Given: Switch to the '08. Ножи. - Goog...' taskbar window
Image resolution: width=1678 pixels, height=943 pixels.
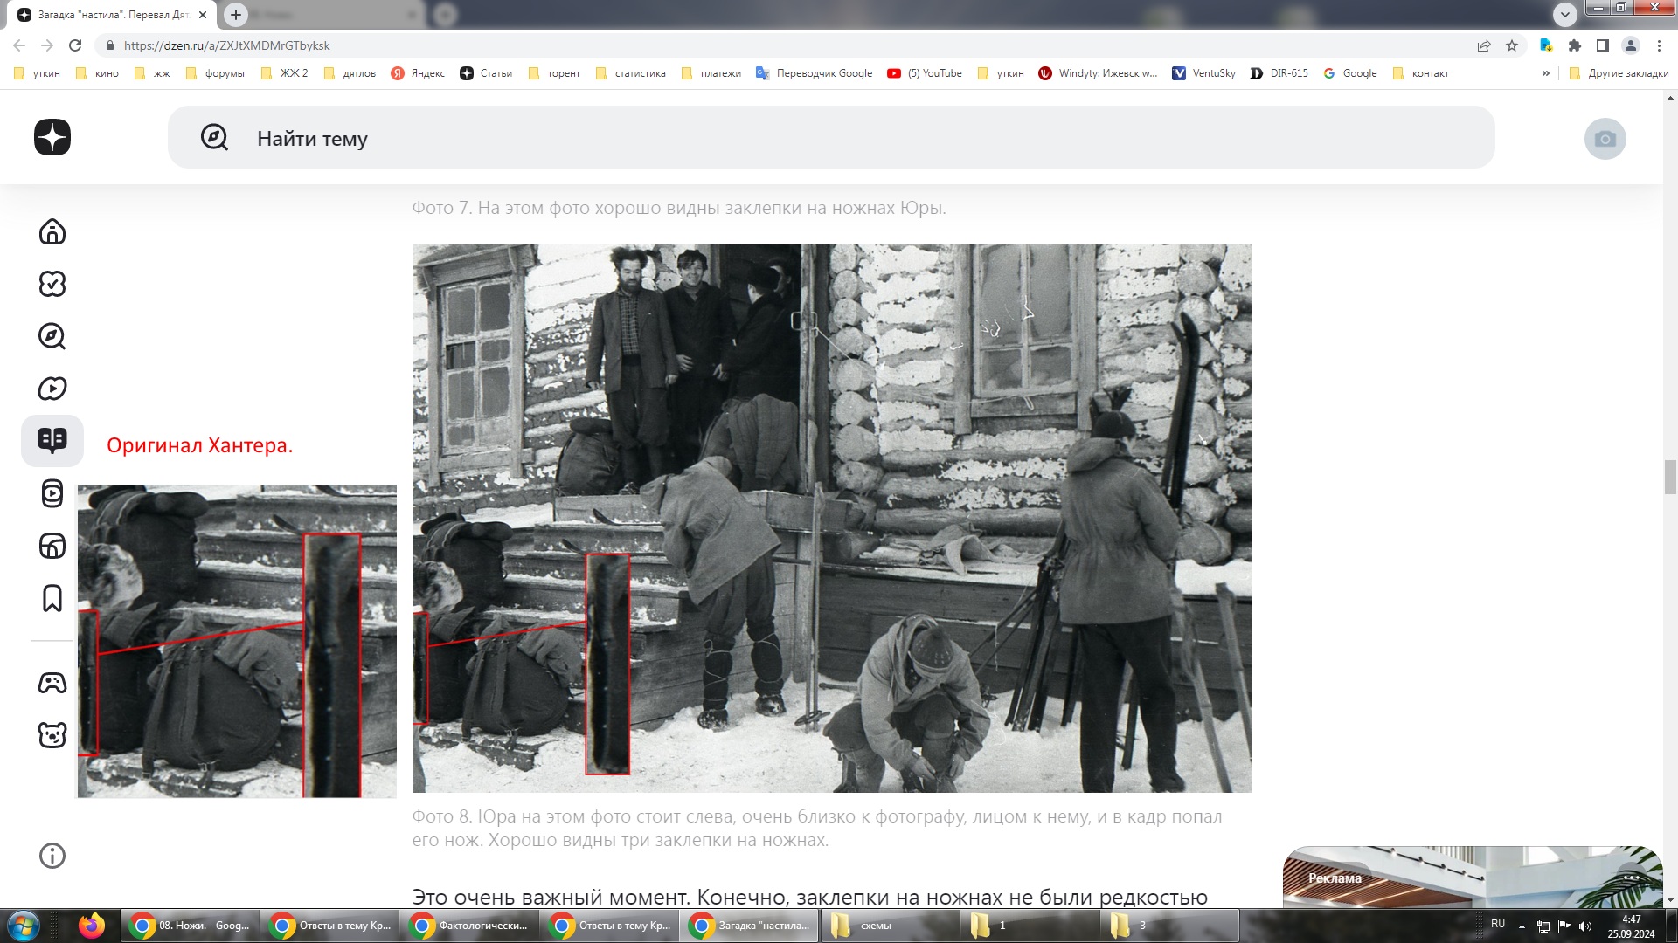Looking at the screenshot, I should click(x=191, y=926).
